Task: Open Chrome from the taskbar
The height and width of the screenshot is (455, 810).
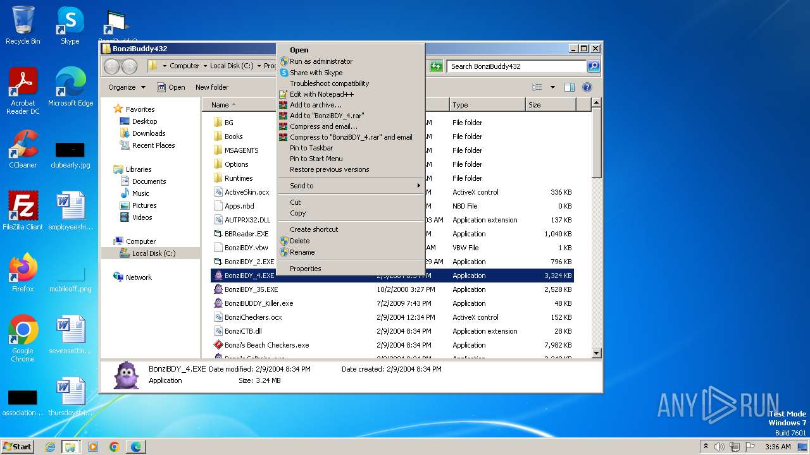Action: 115,447
